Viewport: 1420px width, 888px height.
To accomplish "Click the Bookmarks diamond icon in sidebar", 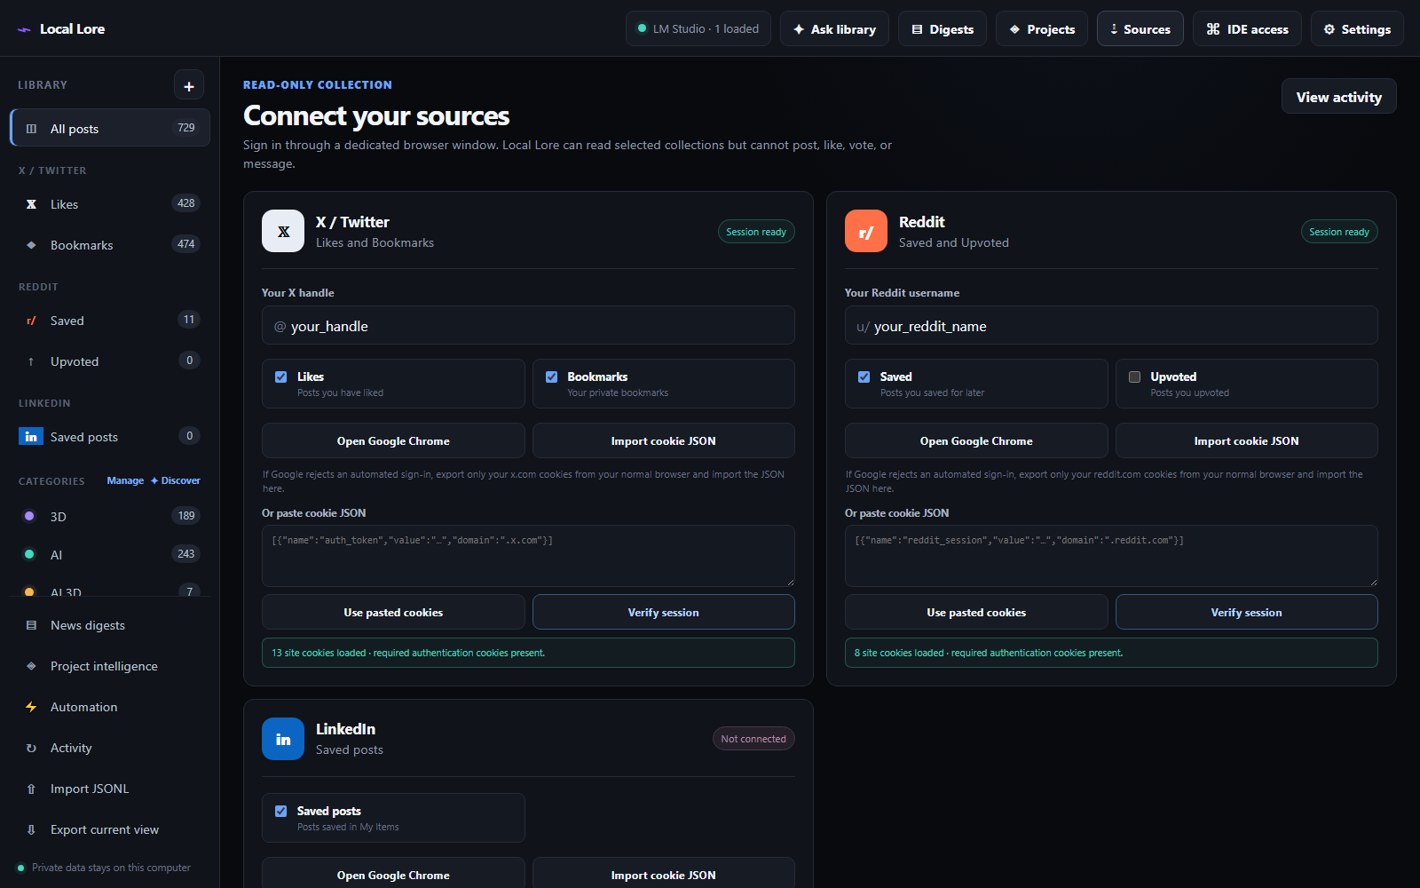I will click(x=31, y=245).
